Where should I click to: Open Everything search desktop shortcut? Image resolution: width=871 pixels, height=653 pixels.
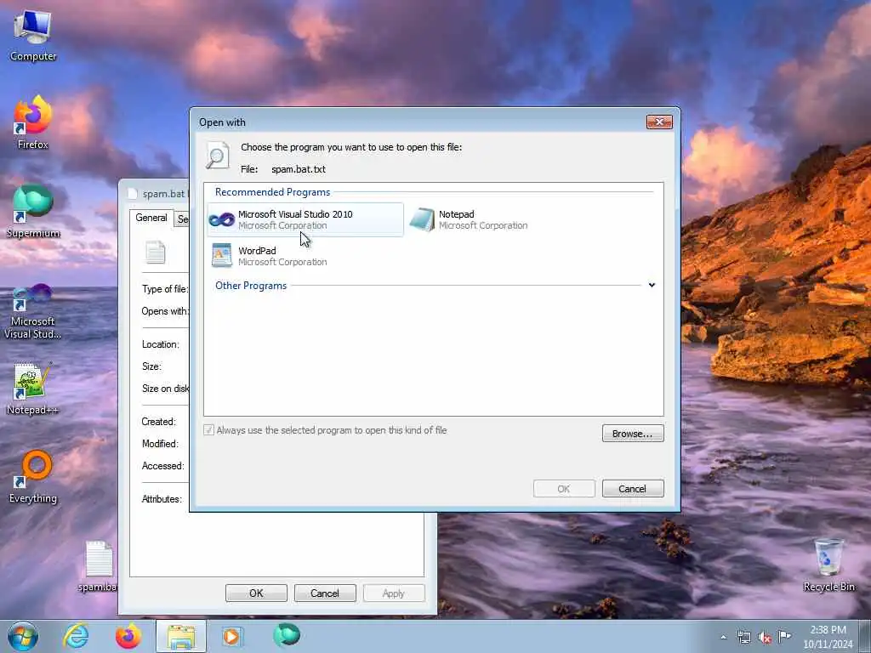(33, 477)
